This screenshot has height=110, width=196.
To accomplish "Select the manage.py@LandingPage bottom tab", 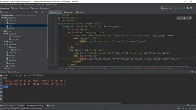I will [35, 105].
